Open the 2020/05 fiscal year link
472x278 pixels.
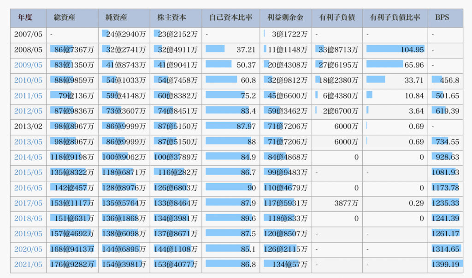(x=28, y=249)
